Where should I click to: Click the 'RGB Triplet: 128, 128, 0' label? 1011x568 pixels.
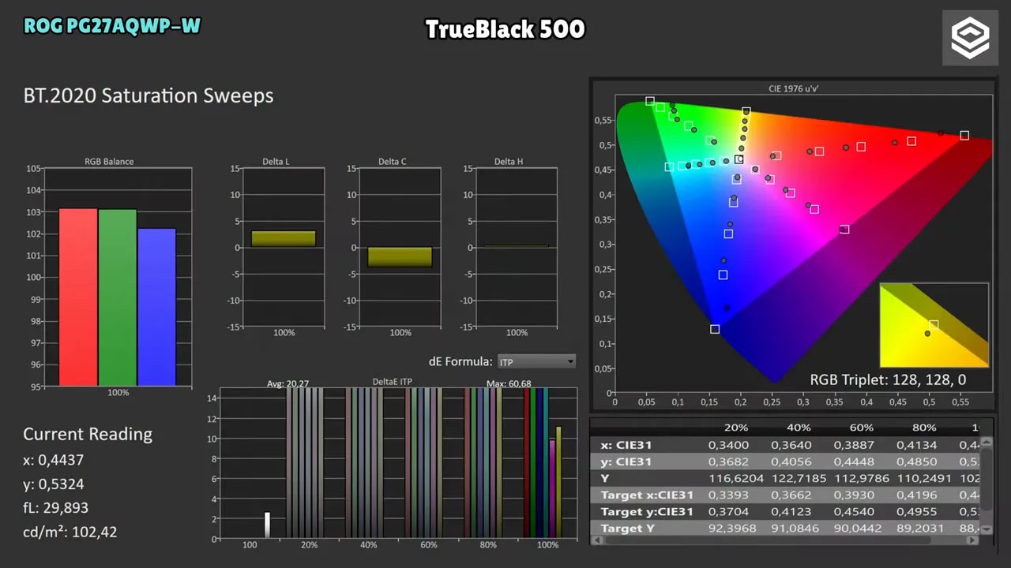coord(888,379)
